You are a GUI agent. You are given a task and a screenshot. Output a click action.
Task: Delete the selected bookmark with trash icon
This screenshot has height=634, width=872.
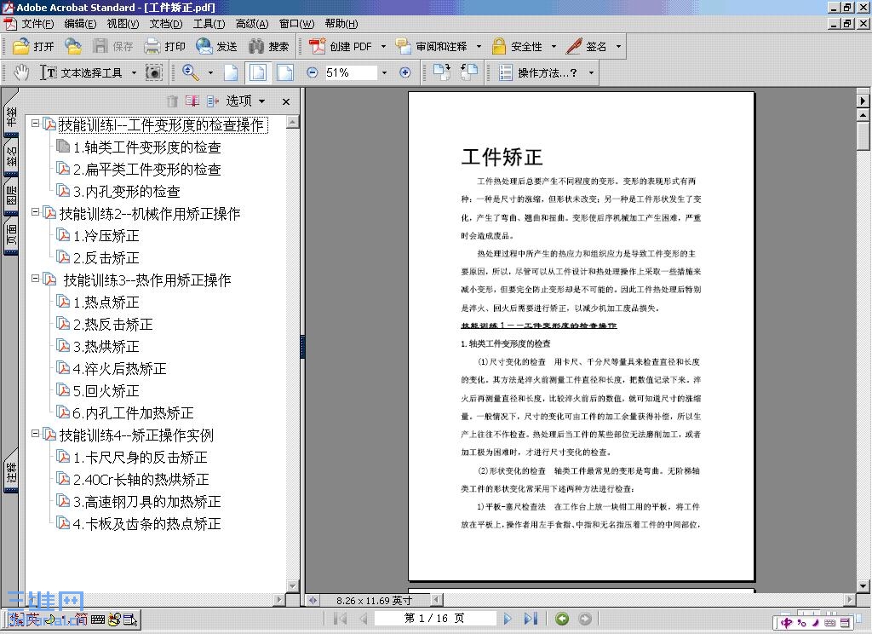[x=172, y=101]
